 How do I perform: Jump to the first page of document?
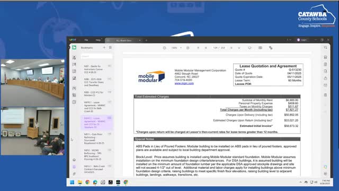(x=198, y=48)
